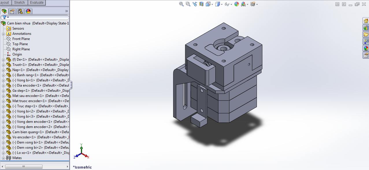Open the View Orientation dropdown arrow
Screen dimensions: 369x170
coord(212,4)
